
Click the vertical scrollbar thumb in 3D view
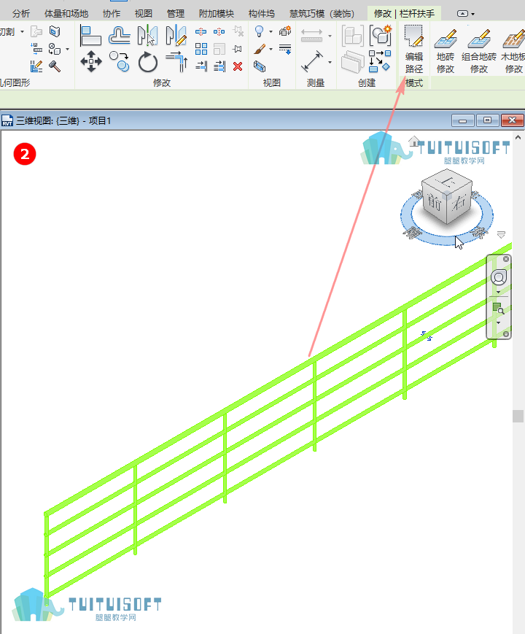tap(518, 416)
